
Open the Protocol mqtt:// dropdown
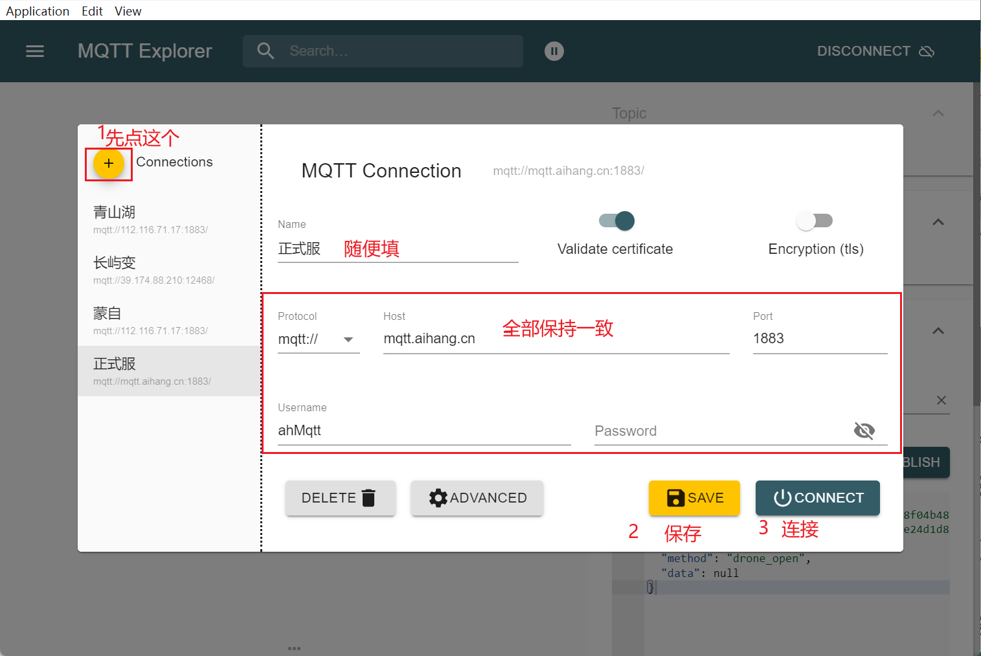click(318, 339)
